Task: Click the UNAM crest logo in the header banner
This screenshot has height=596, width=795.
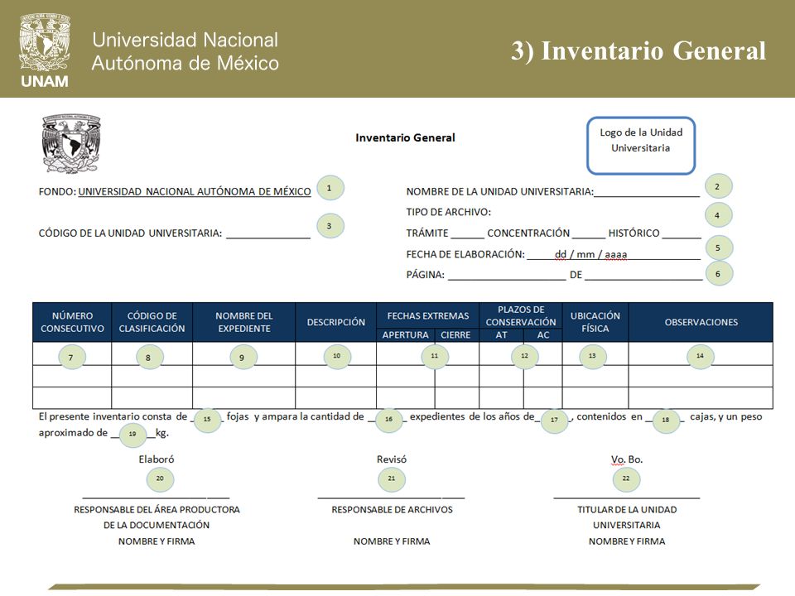Action: coord(45,50)
